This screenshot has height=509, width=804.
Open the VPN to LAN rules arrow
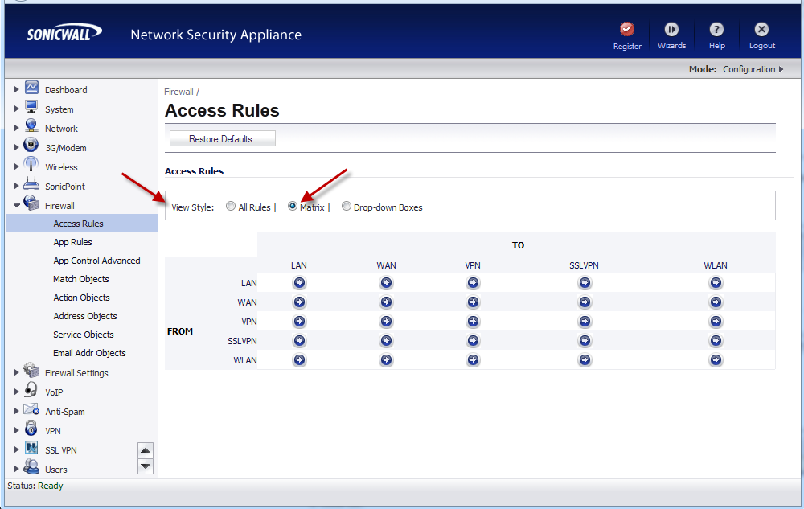tap(299, 322)
